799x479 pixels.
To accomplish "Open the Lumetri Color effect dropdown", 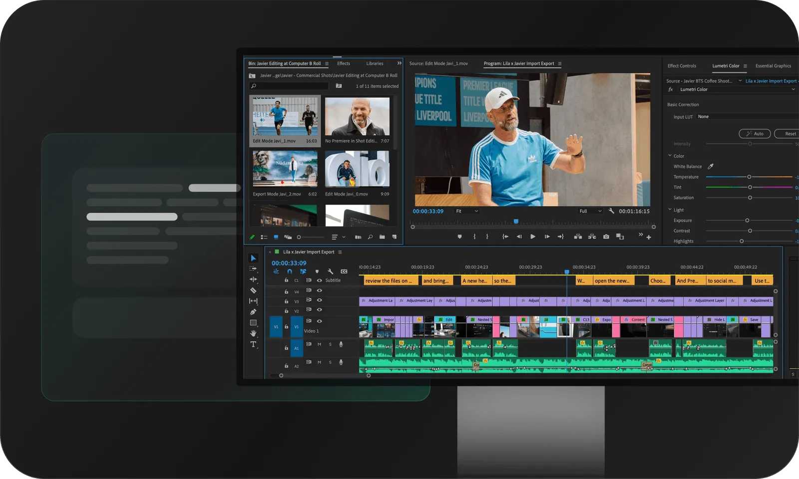I will (x=737, y=89).
